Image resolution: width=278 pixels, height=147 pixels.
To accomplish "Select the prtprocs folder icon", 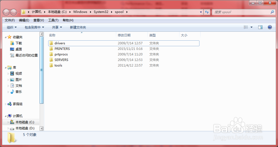I will [x=51, y=54].
